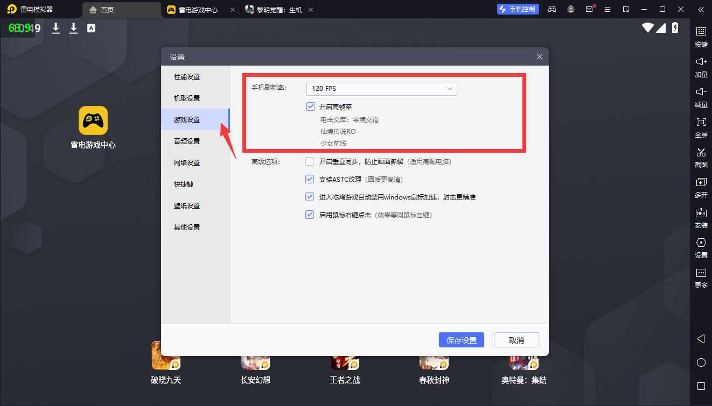The height and width of the screenshot is (406, 712).
Task: Select 音频设置 in settings sidebar
Action: tap(187, 141)
